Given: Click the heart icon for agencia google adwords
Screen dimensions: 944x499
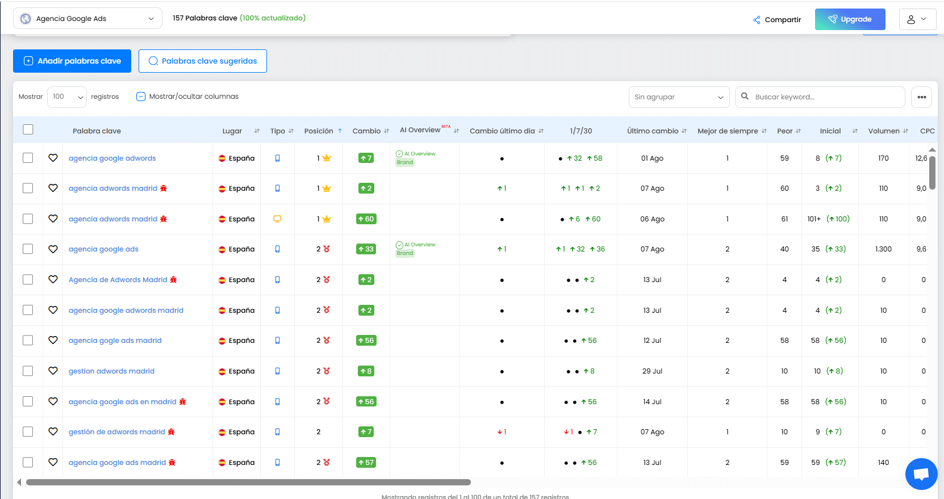Looking at the screenshot, I should pyautogui.click(x=53, y=158).
